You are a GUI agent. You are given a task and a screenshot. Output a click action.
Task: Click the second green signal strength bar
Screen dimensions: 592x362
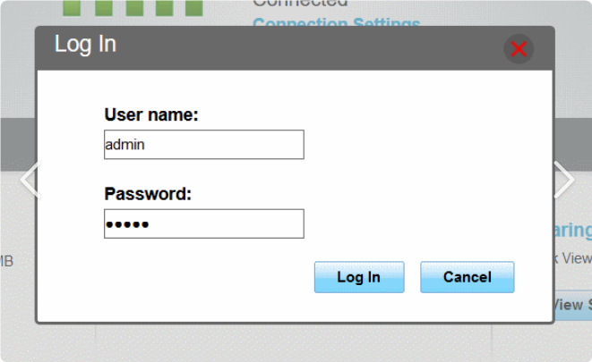104,8
